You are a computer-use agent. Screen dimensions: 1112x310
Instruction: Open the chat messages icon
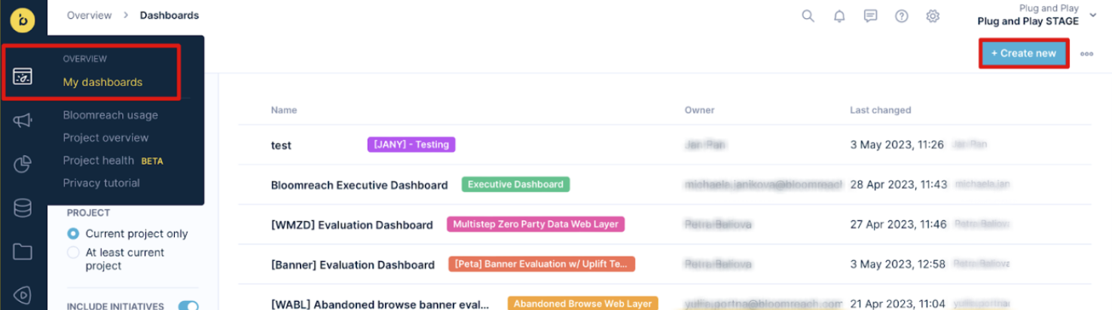click(870, 16)
